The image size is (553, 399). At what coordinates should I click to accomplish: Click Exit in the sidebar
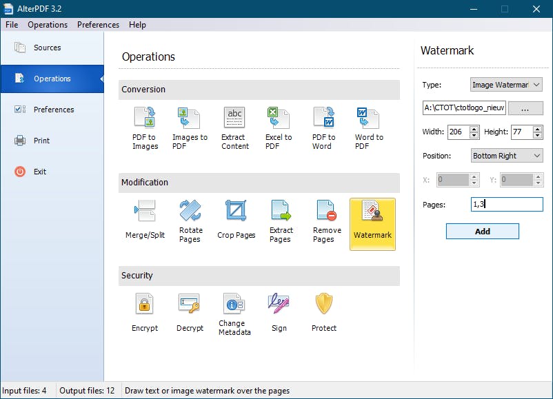(x=52, y=172)
